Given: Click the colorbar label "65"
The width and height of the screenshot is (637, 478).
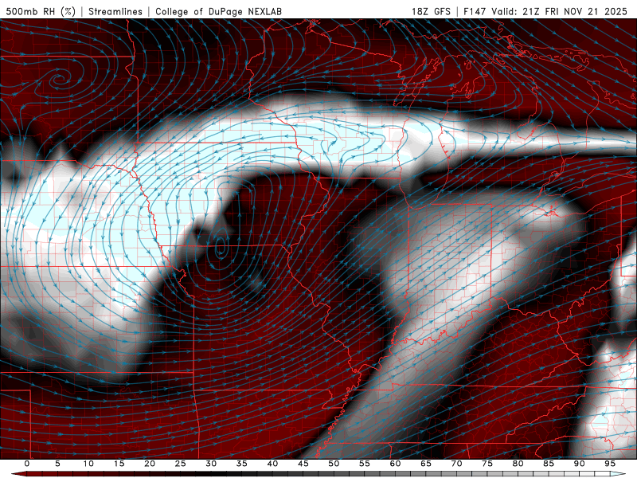Looking at the screenshot, I should [x=426, y=464].
